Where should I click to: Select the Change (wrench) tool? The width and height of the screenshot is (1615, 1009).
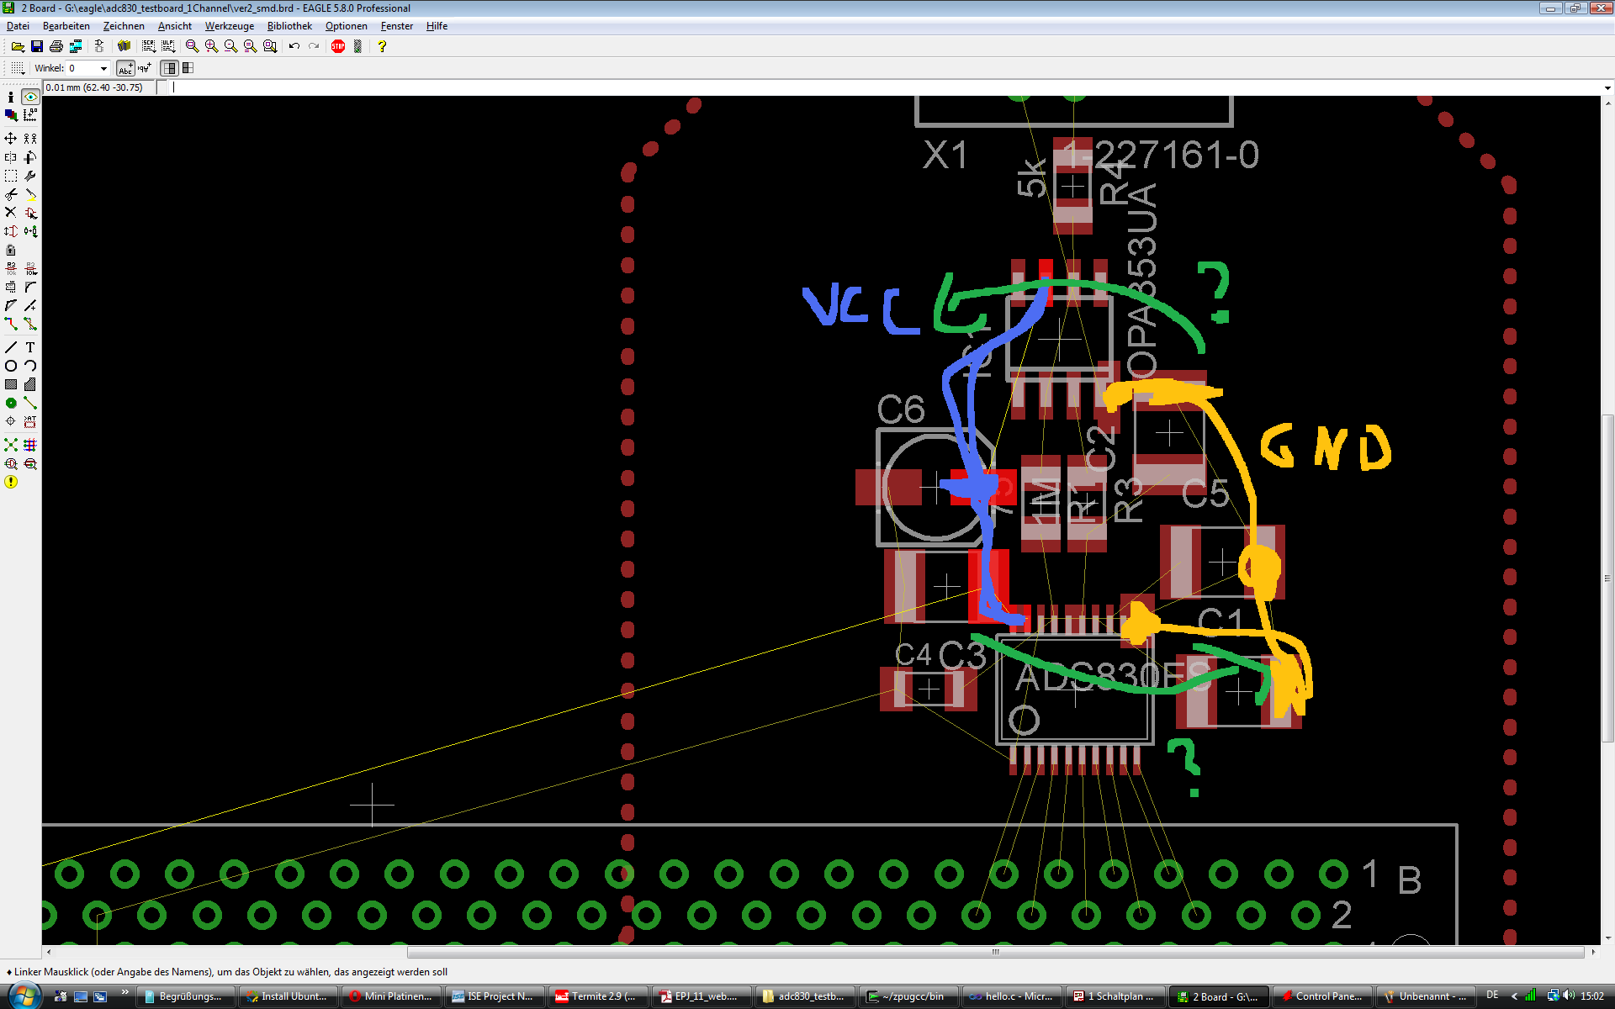pos(30,176)
